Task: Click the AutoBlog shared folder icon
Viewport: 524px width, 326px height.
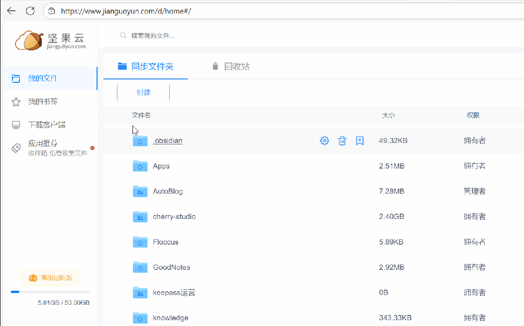Action: tap(140, 191)
